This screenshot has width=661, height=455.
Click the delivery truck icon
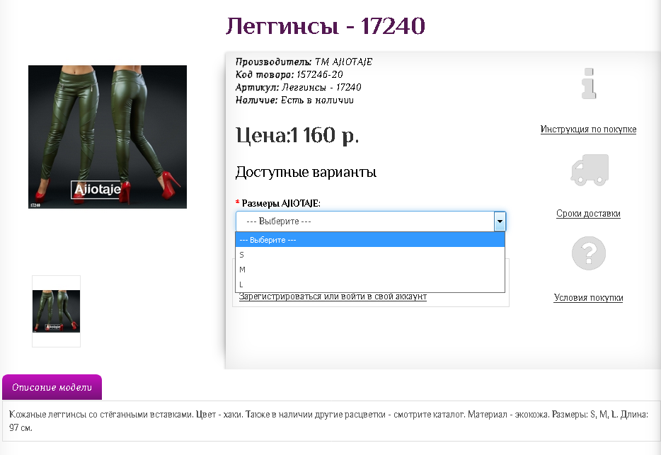click(x=590, y=170)
